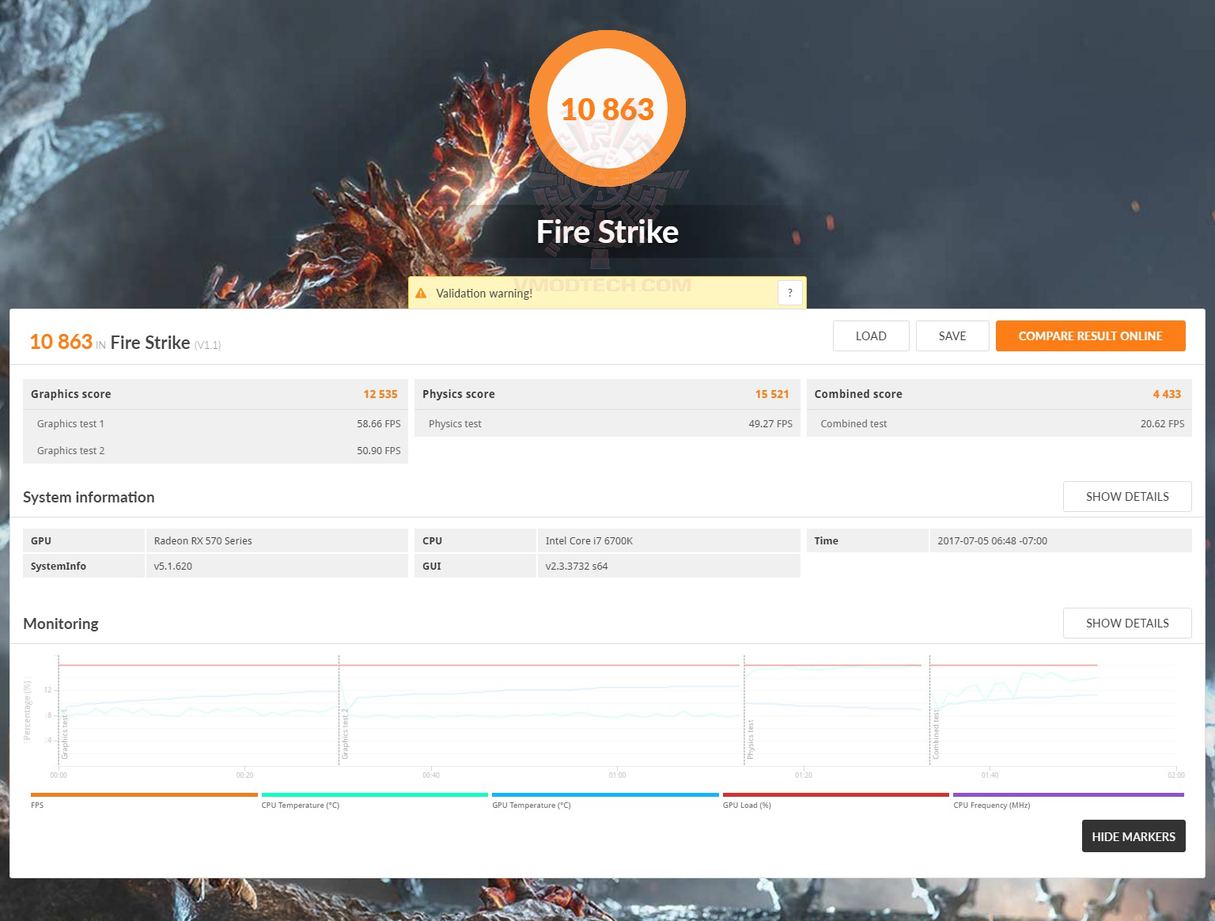Open SHOW DETAILS for Monitoring

(1126, 623)
